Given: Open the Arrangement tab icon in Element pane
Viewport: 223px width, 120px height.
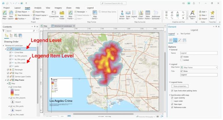Looking at the screenshot, I should [175, 40].
